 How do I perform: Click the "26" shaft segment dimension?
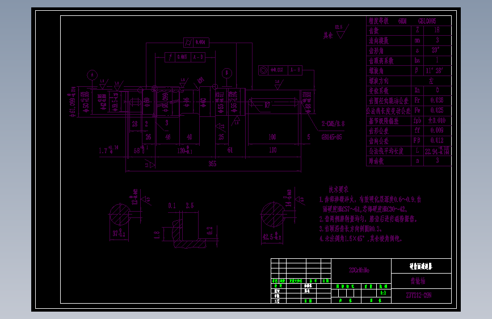click(x=148, y=137)
